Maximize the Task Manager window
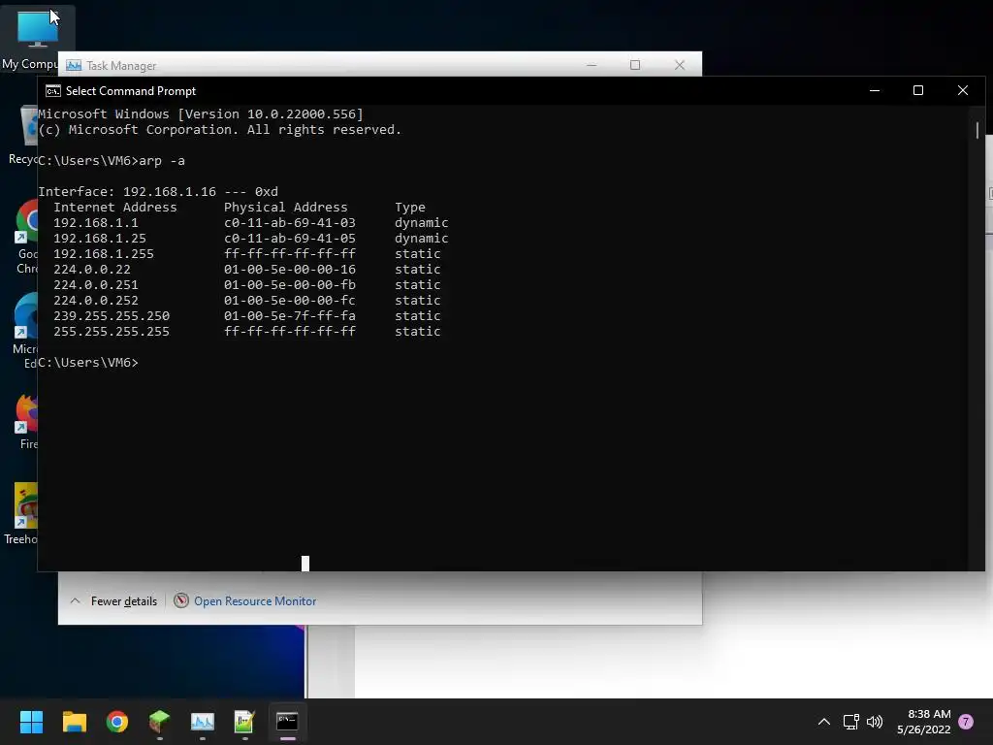Screen dimensions: 993x745 coord(635,65)
